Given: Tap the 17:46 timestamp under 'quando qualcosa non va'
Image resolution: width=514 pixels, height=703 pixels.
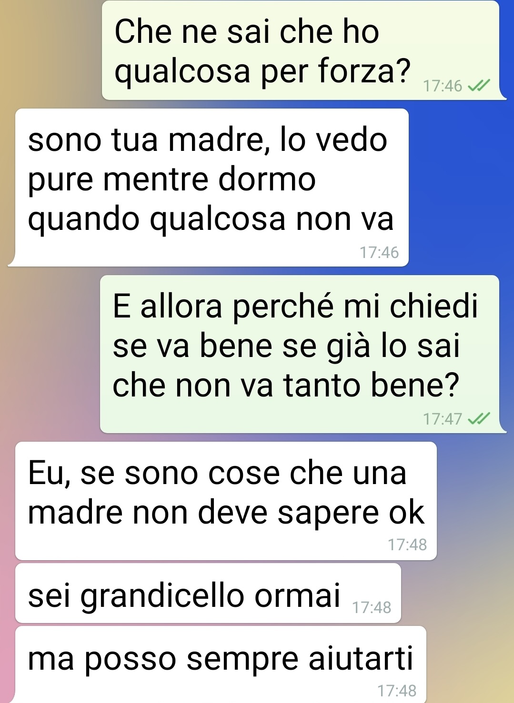Looking at the screenshot, I should click(379, 252).
